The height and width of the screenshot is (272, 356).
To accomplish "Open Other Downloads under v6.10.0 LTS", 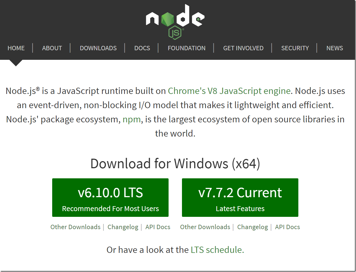I will (75, 227).
